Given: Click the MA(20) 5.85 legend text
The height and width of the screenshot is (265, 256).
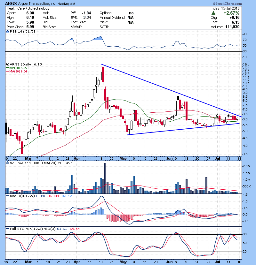Looking at the screenshot, I should tap(18, 68).
